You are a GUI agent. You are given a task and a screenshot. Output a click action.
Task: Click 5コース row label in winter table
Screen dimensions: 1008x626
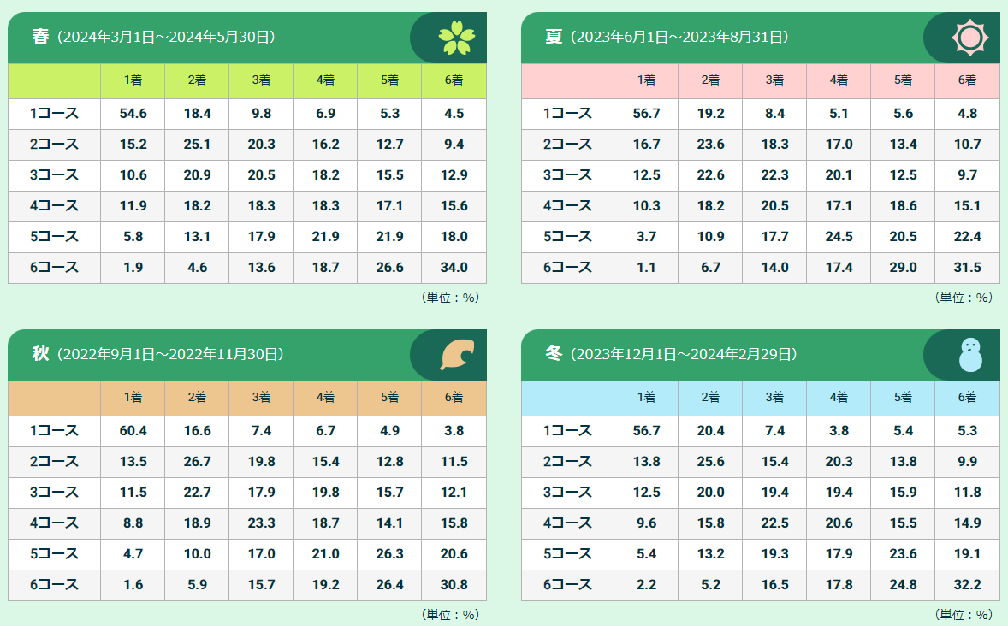point(567,554)
